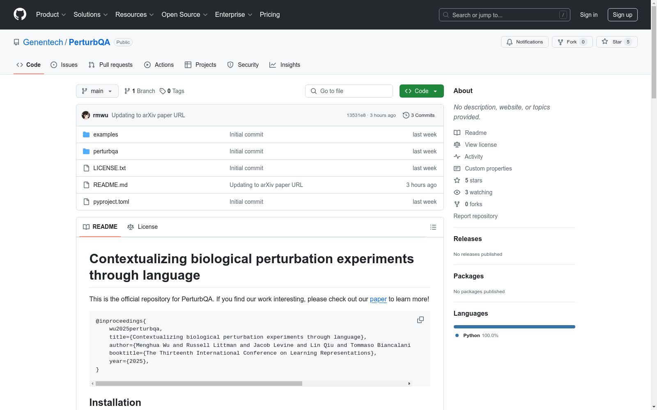Click the book icon beside Readme
The width and height of the screenshot is (657, 410).
point(457,133)
